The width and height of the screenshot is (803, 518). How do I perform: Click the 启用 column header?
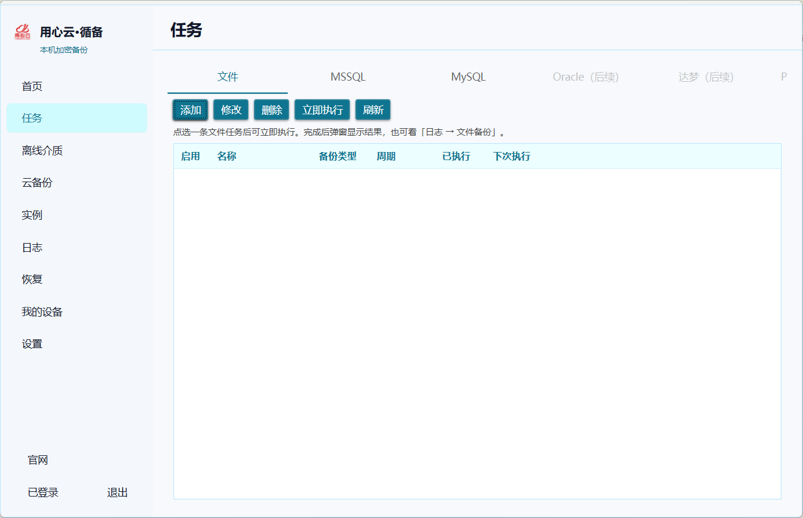pyautogui.click(x=190, y=156)
